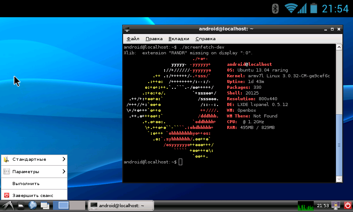The height and width of the screenshot is (212, 353).
Task: Select Выполнить from the start menu
Action: click(34, 184)
